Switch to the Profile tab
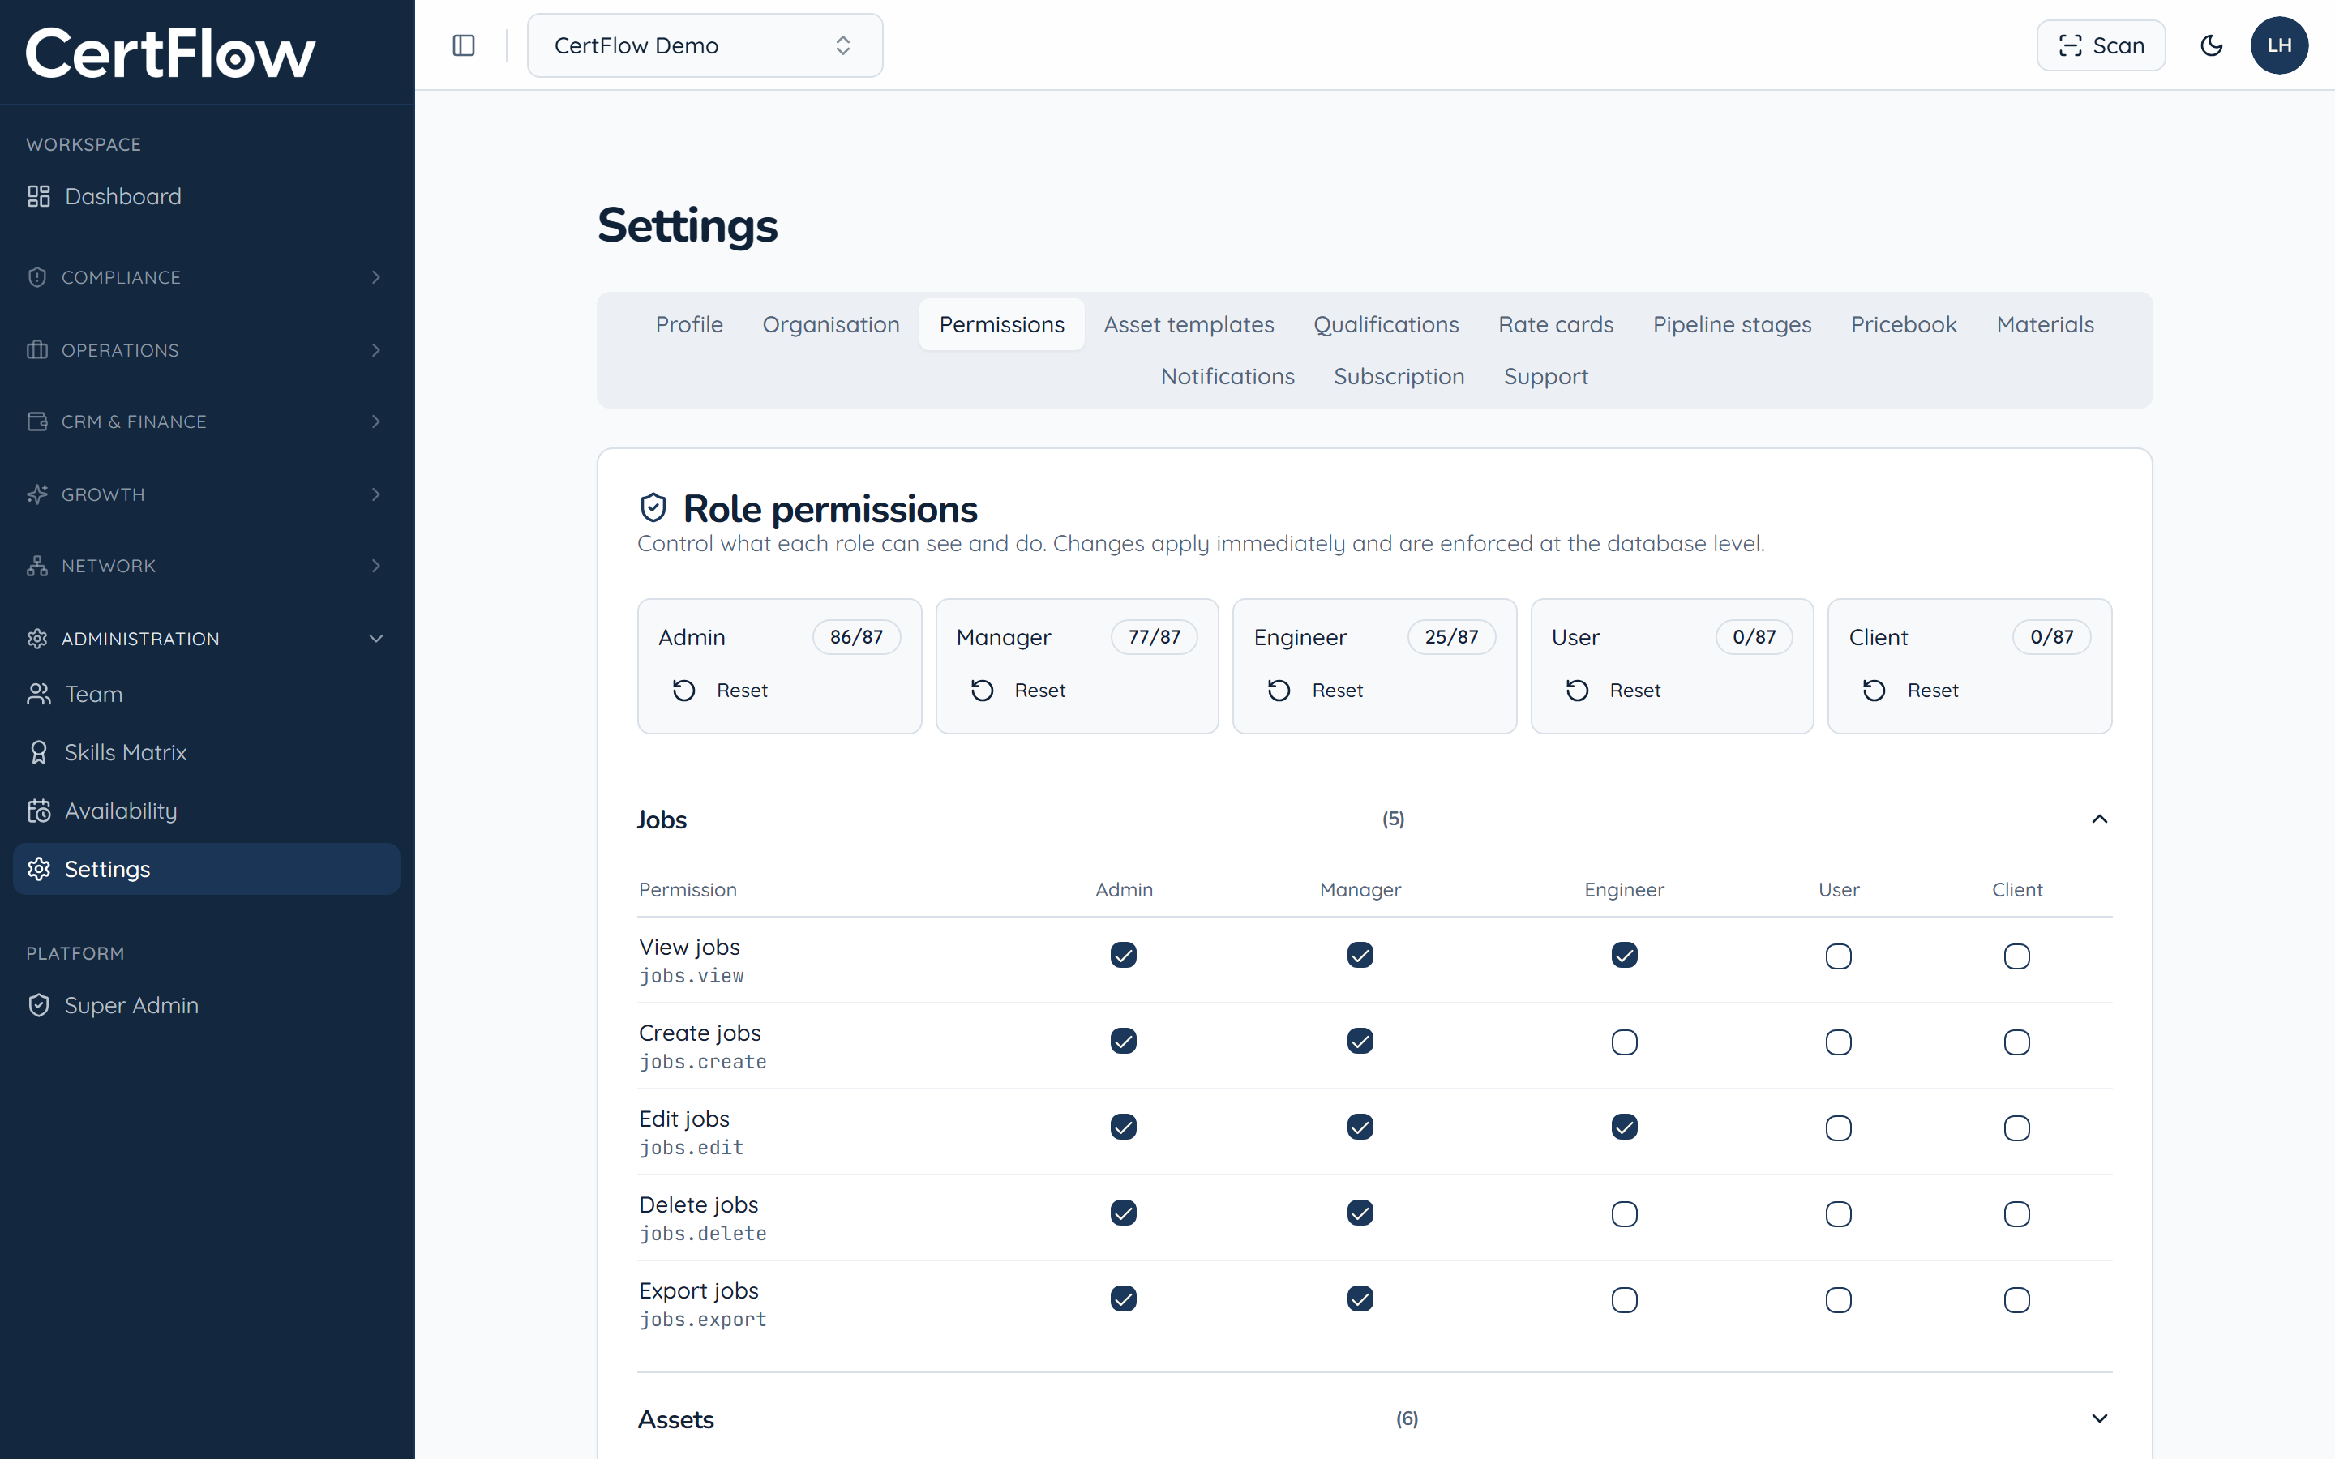Viewport: 2335px width, 1459px height. [x=689, y=324]
